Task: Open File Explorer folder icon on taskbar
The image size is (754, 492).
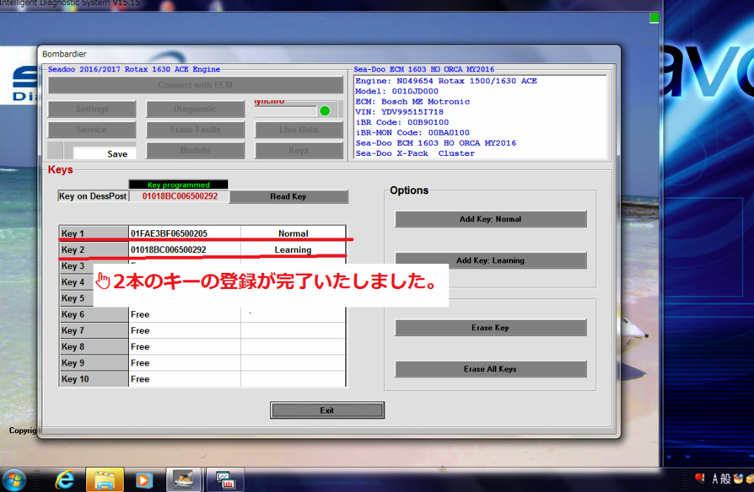Action: tap(105, 480)
